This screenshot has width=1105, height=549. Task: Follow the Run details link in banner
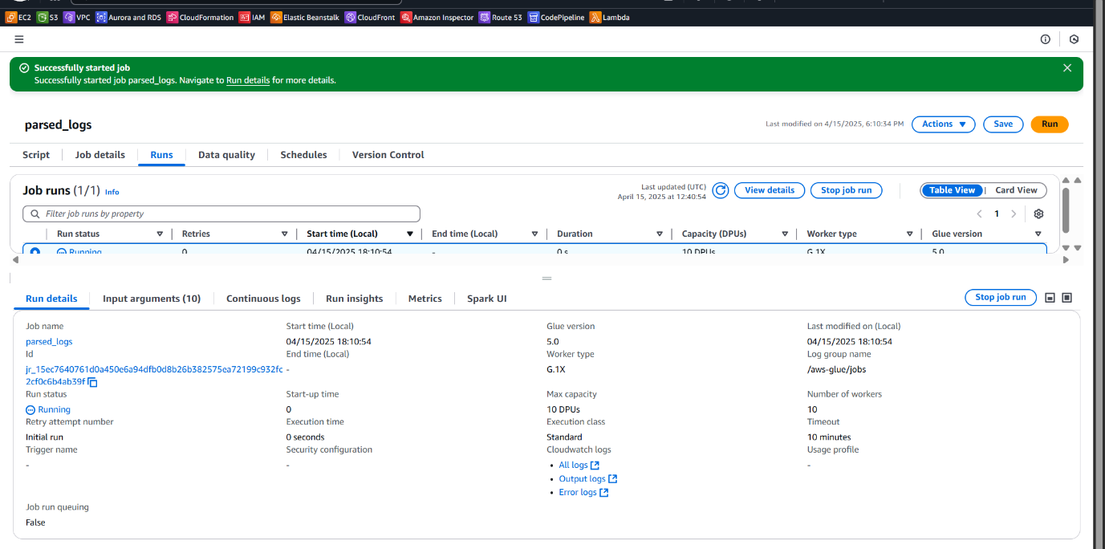point(248,80)
